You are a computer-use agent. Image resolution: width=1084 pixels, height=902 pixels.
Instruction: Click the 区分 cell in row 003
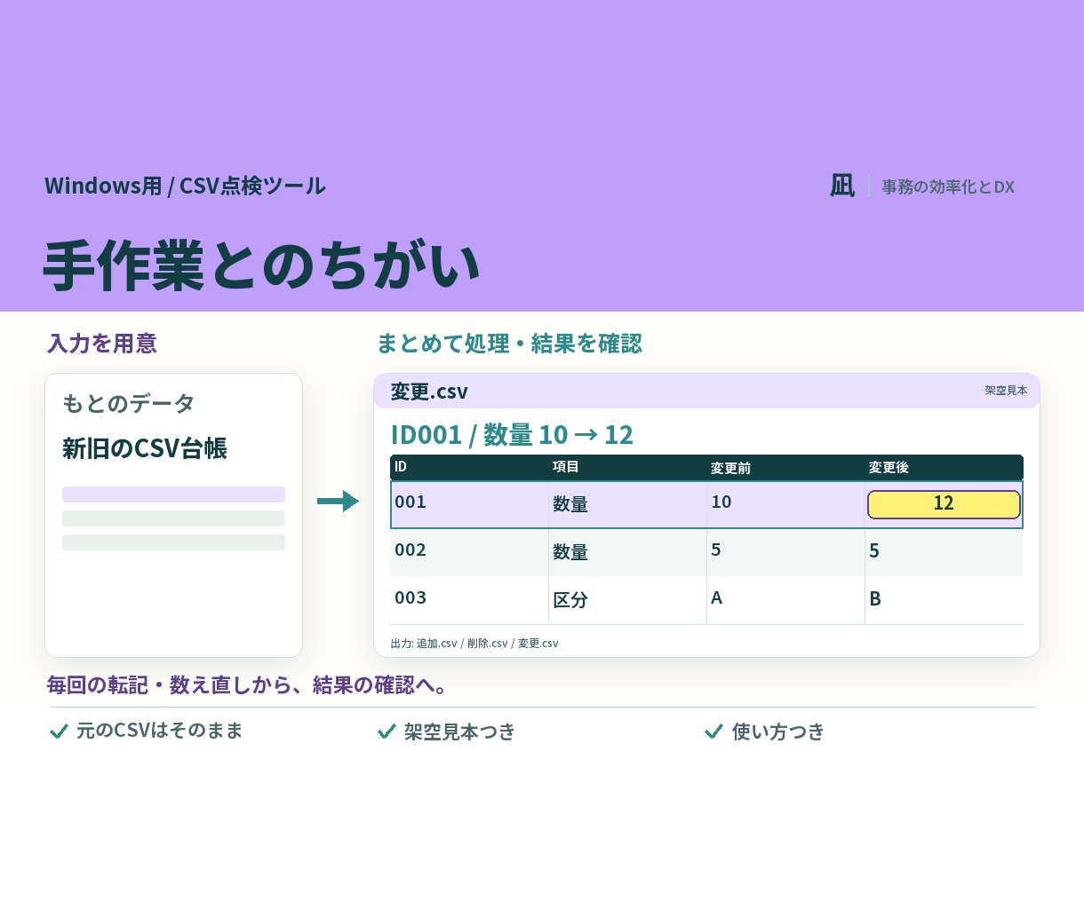(570, 600)
